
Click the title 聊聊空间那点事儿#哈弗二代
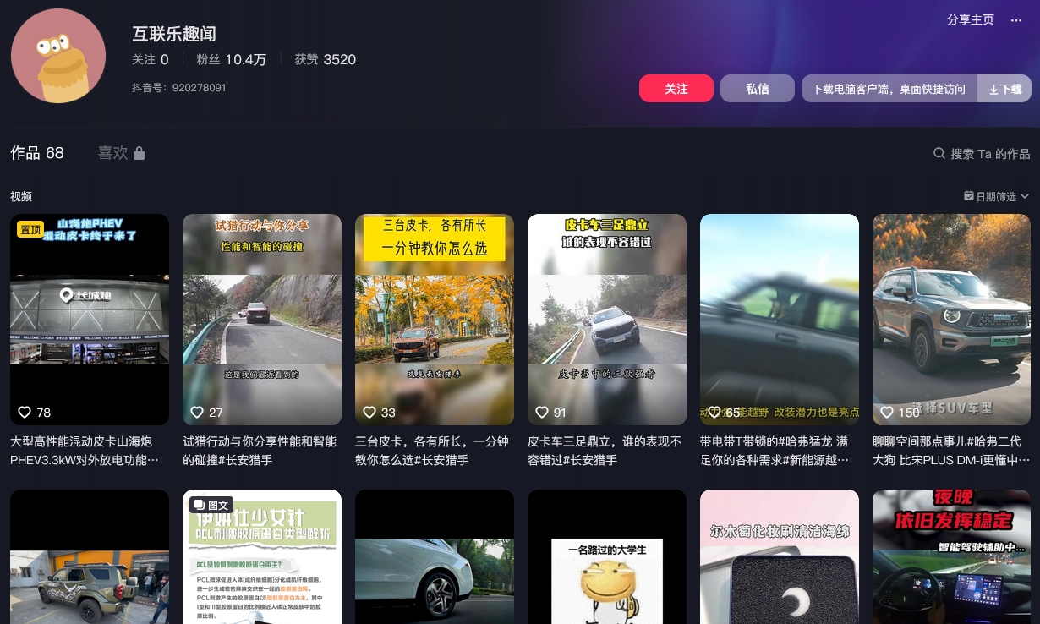click(x=951, y=451)
